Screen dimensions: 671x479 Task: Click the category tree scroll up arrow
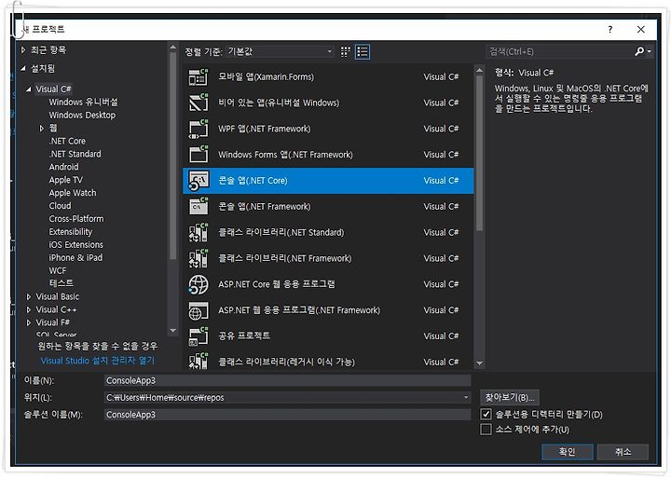(x=173, y=48)
